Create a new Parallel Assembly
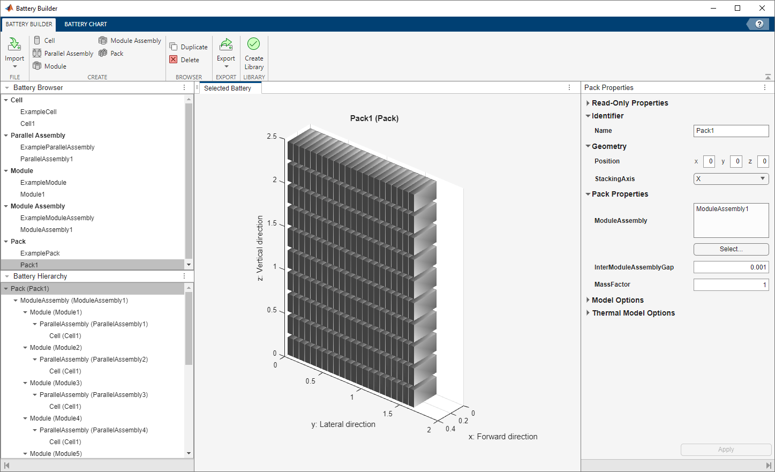775x472 pixels. (37, 54)
